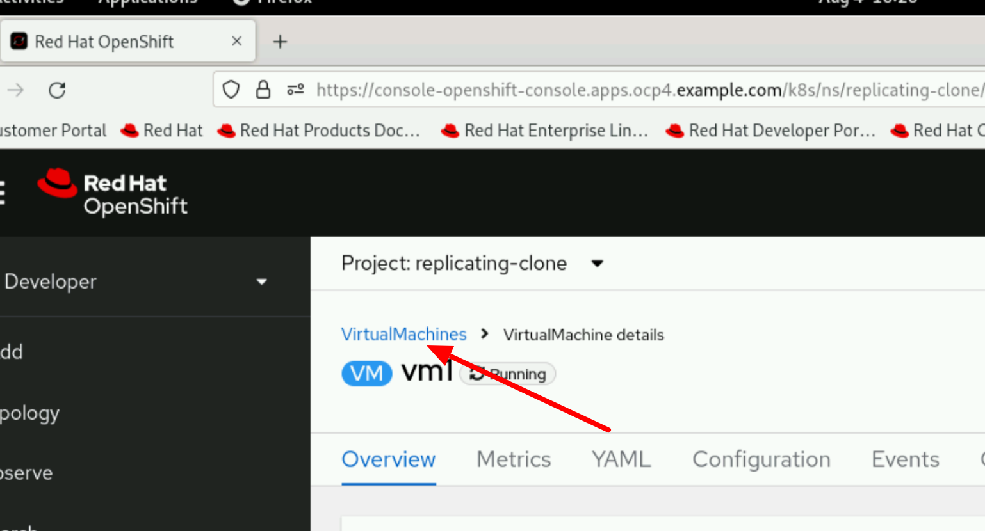The width and height of the screenshot is (985, 531).
Task: Click the padlock site security icon
Action: pos(263,90)
